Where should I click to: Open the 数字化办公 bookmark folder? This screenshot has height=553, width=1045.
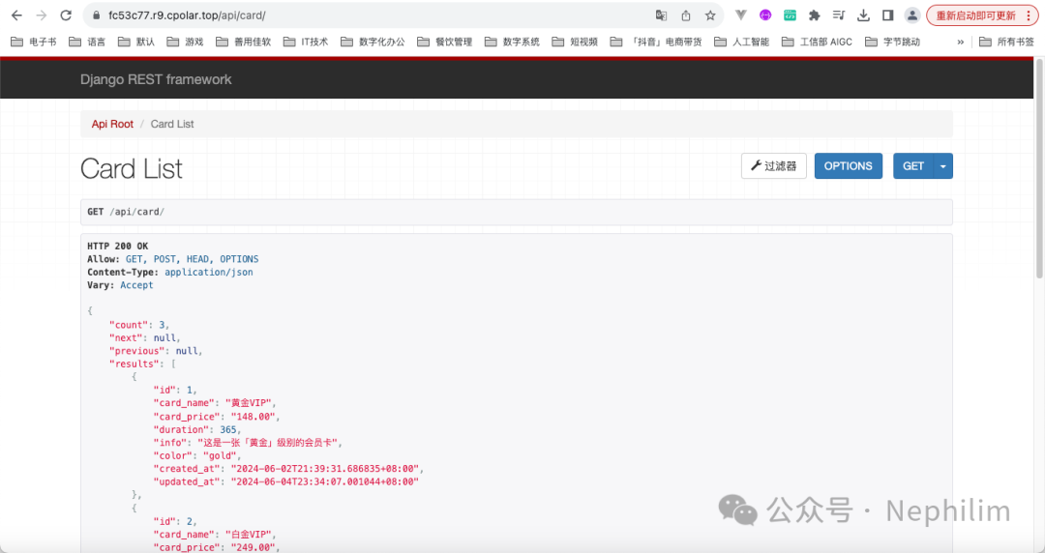tap(373, 42)
